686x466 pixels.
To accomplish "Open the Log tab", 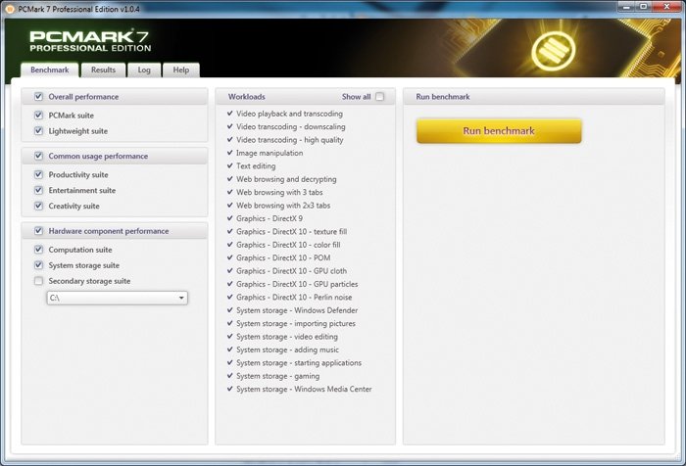I will click(144, 70).
